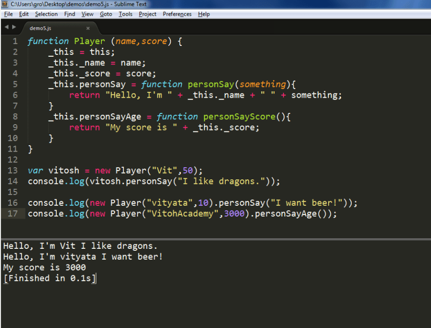Click output line 'My score is 3000'

(x=45, y=267)
